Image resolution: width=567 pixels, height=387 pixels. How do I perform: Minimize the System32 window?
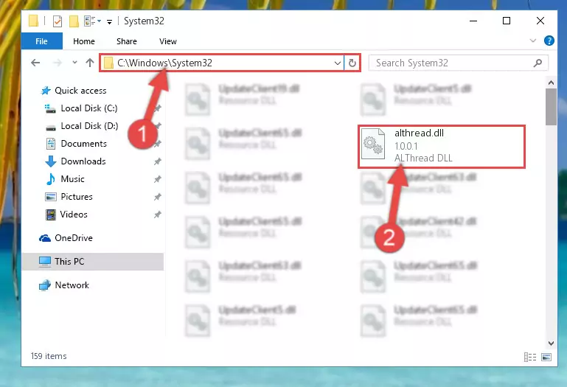click(473, 21)
